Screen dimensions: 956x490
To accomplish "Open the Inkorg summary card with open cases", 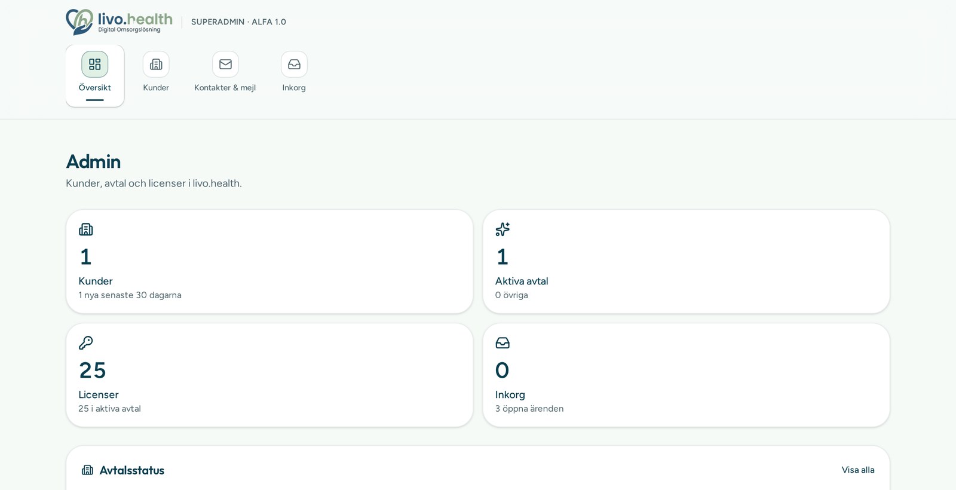I will coord(686,375).
